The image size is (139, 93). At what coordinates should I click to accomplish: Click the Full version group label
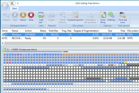pyautogui.click(x=124, y=26)
